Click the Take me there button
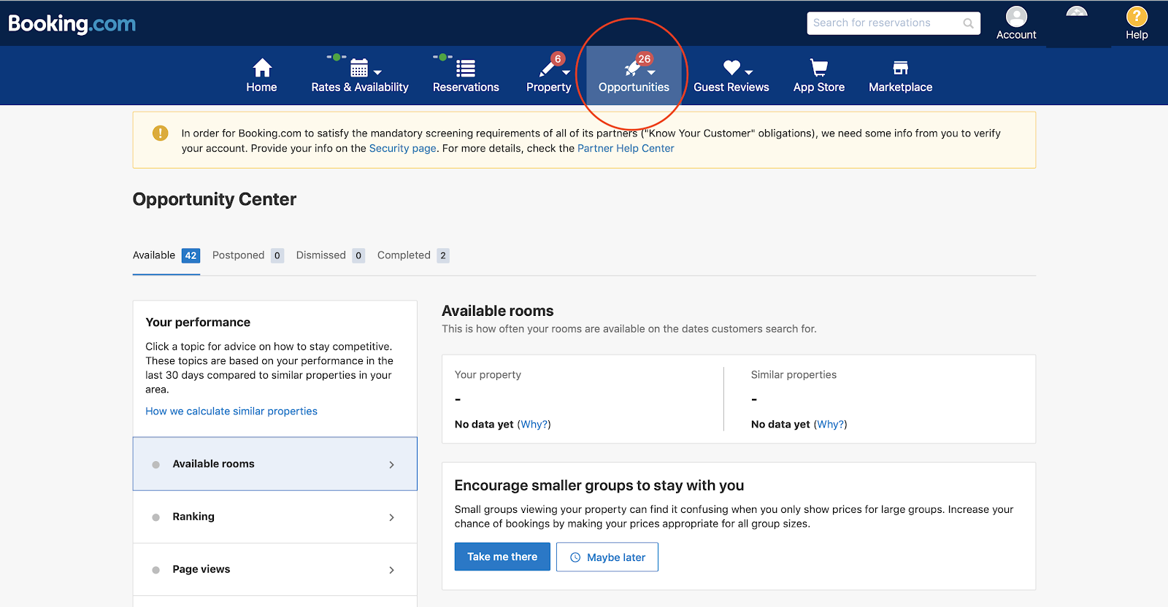This screenshot has height=607, width=1168. coord(502,557)
